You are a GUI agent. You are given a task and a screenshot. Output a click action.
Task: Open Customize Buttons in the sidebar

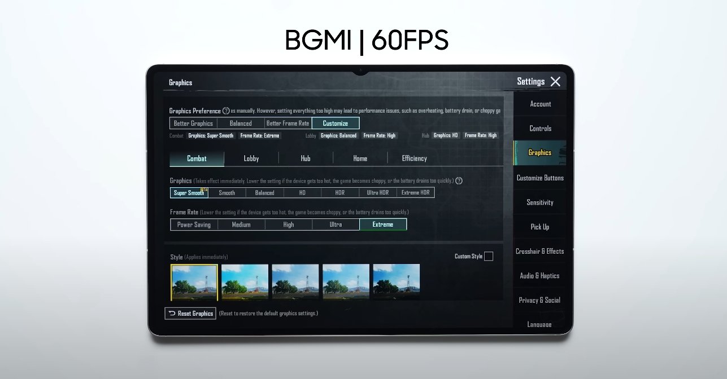[x=539, y=178]
